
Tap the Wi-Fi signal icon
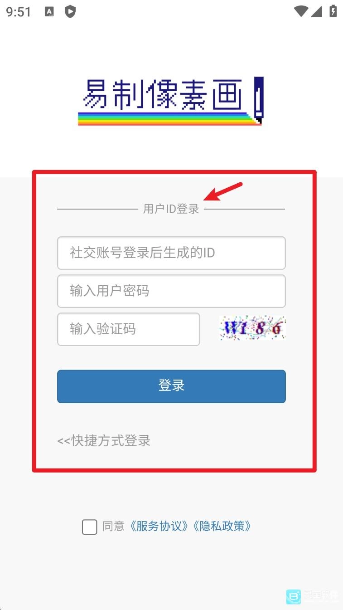click(301, 12)
